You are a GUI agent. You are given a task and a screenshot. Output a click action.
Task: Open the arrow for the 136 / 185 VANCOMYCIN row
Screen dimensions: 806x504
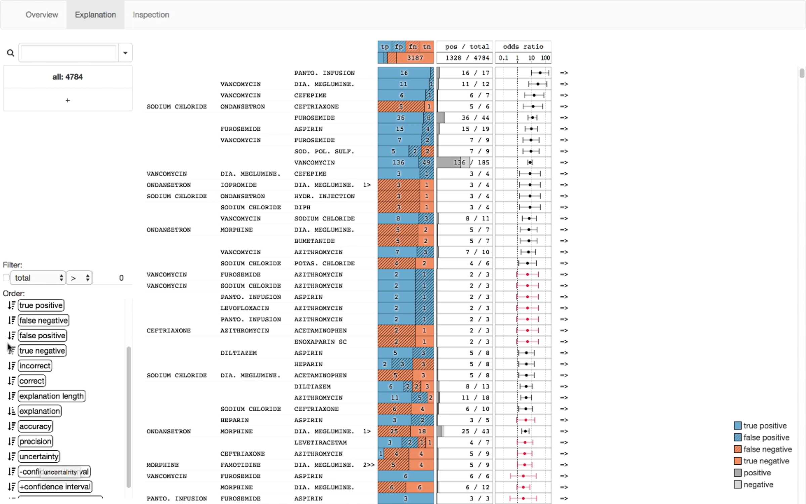point(564,163)
